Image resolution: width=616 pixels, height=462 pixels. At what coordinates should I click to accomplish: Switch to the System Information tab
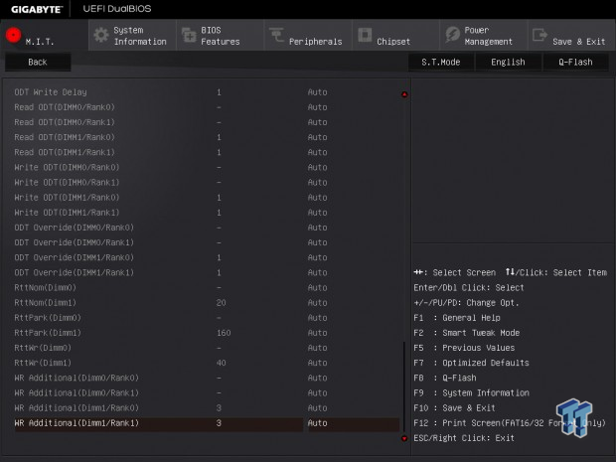[x=132, y=35]
